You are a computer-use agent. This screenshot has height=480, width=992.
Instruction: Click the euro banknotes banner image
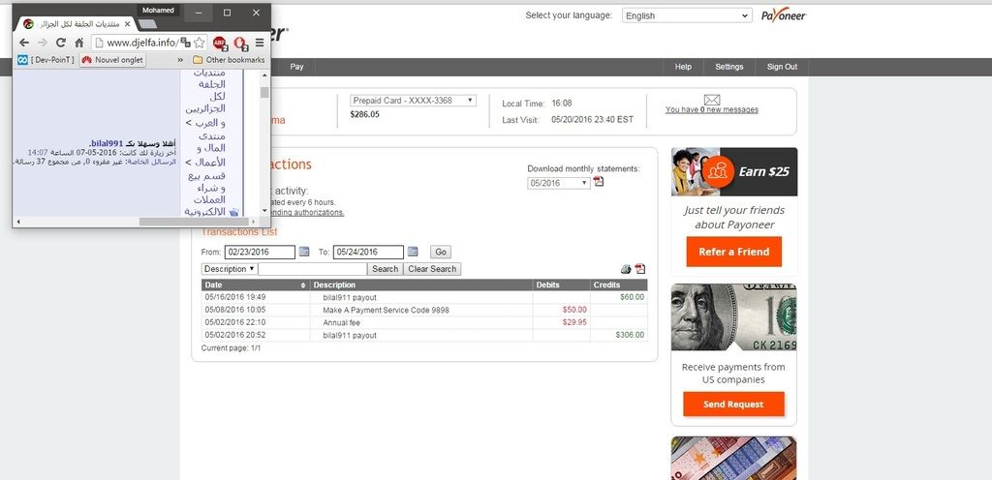tap(734, 458)
